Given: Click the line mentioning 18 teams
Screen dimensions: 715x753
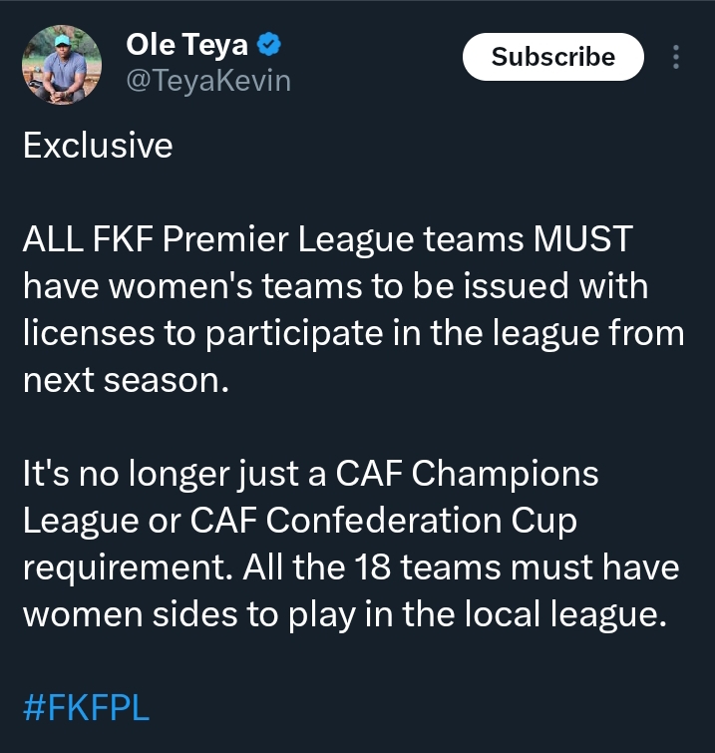Looking at the screenshot, I should point(351,567).
